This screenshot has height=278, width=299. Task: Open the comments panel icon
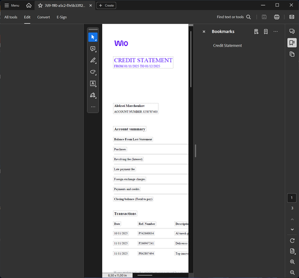[x=292, y=31]
